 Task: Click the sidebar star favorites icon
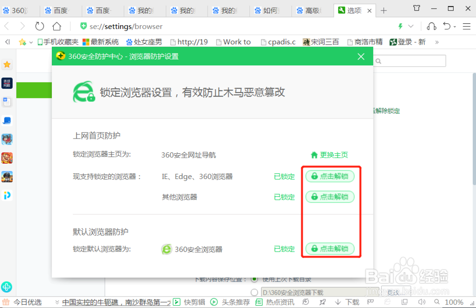pos(7,64)
